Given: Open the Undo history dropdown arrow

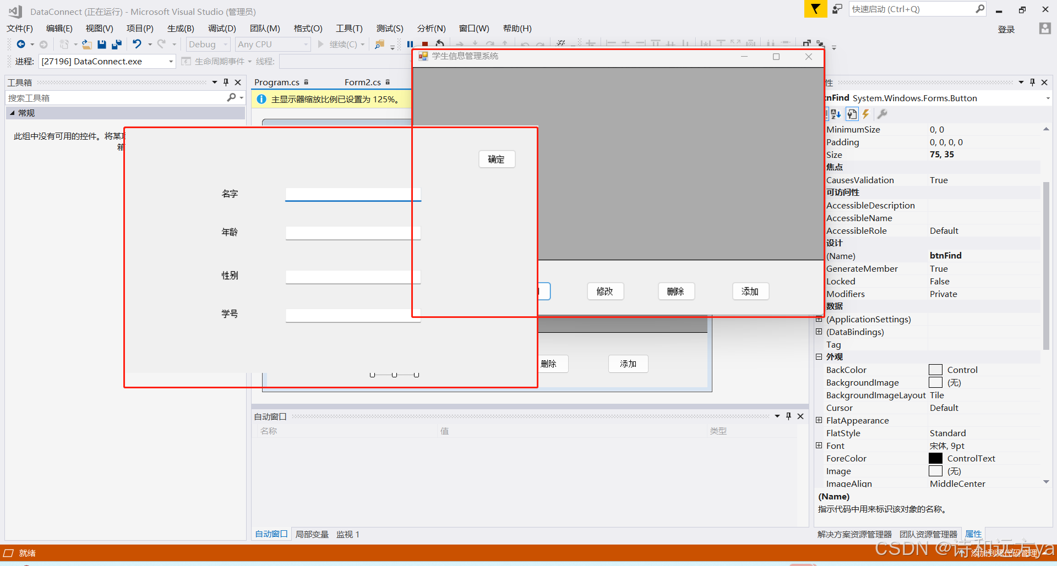Looking at the screenshot, I should point(150,45).
